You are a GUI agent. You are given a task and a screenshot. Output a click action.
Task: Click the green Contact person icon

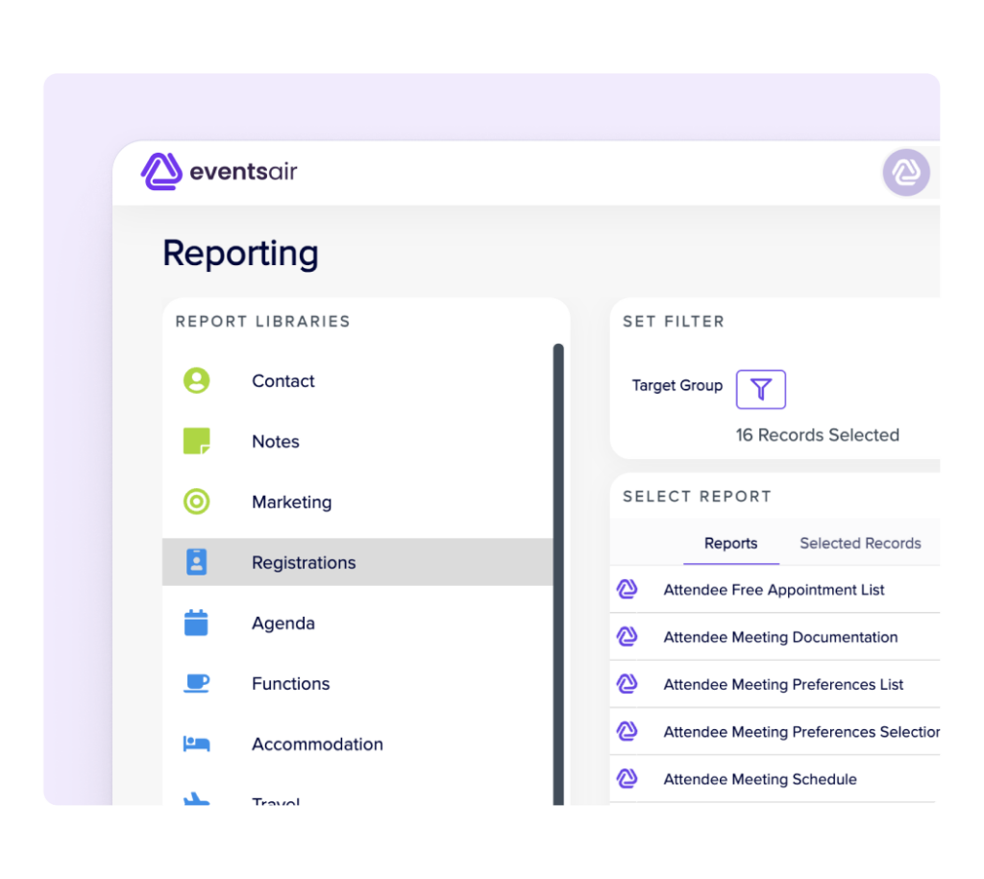click(x=196, y=381)
